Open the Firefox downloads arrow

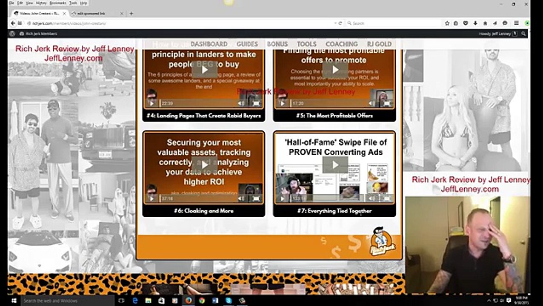point(475,23)
